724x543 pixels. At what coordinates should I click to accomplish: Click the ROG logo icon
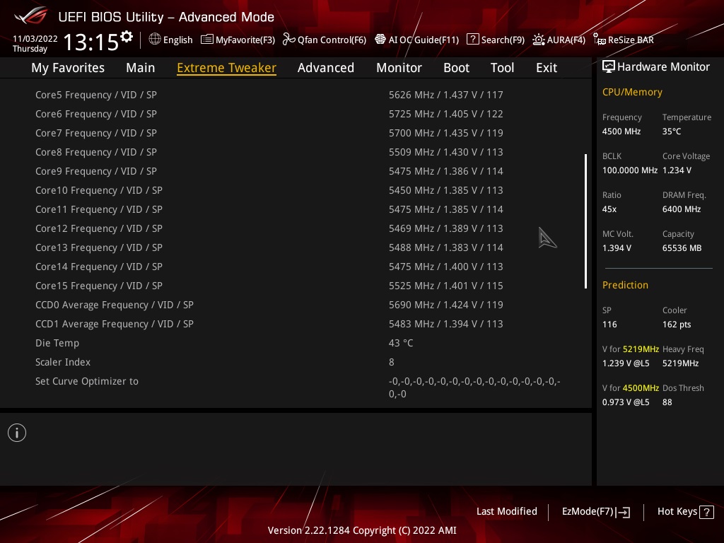pyautogui.click(x=31, y=16)
